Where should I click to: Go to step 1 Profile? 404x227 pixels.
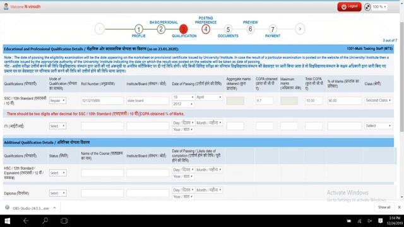[139, 29]
